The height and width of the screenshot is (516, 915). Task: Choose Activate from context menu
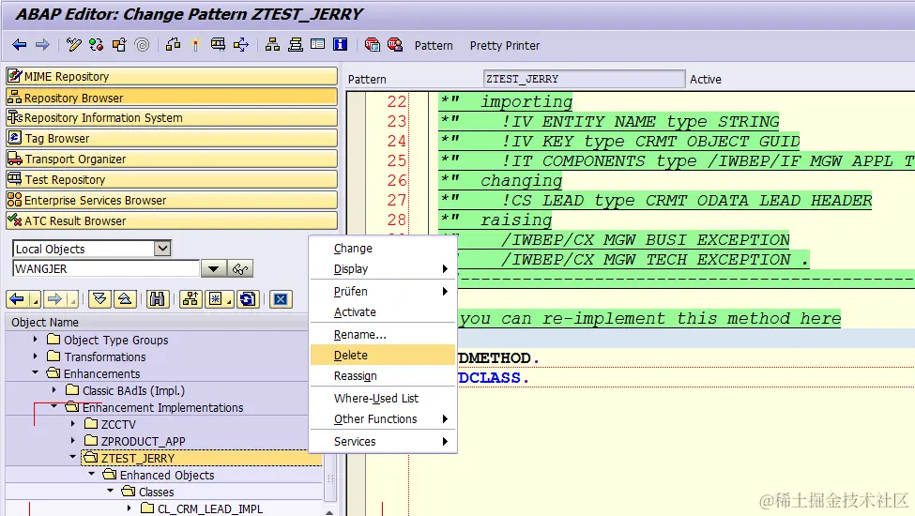tap(382, 311)
